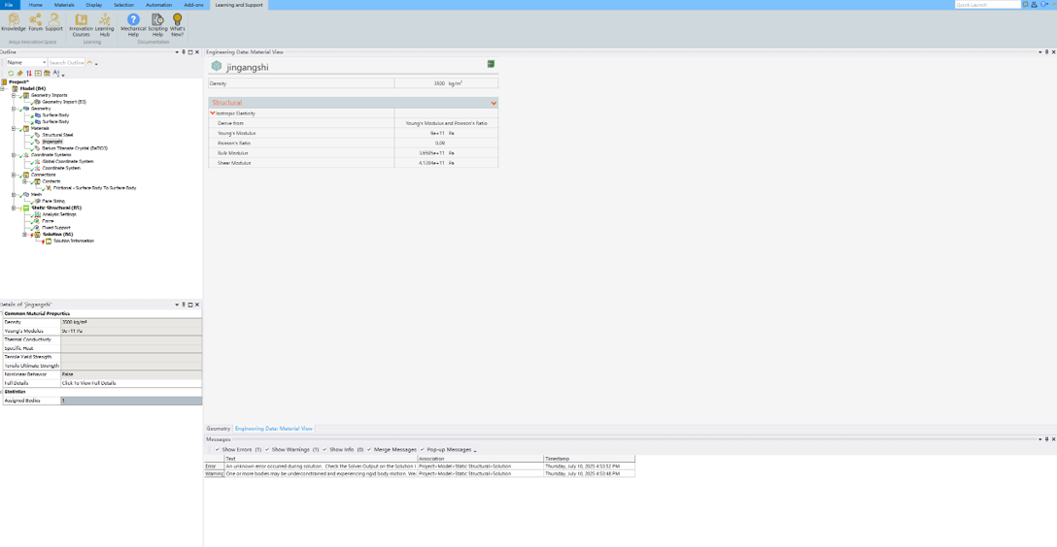This screenshot has height=547, width=1057.
Task: Open the Knowledge resource icon
Action: [x=14, y=23]
